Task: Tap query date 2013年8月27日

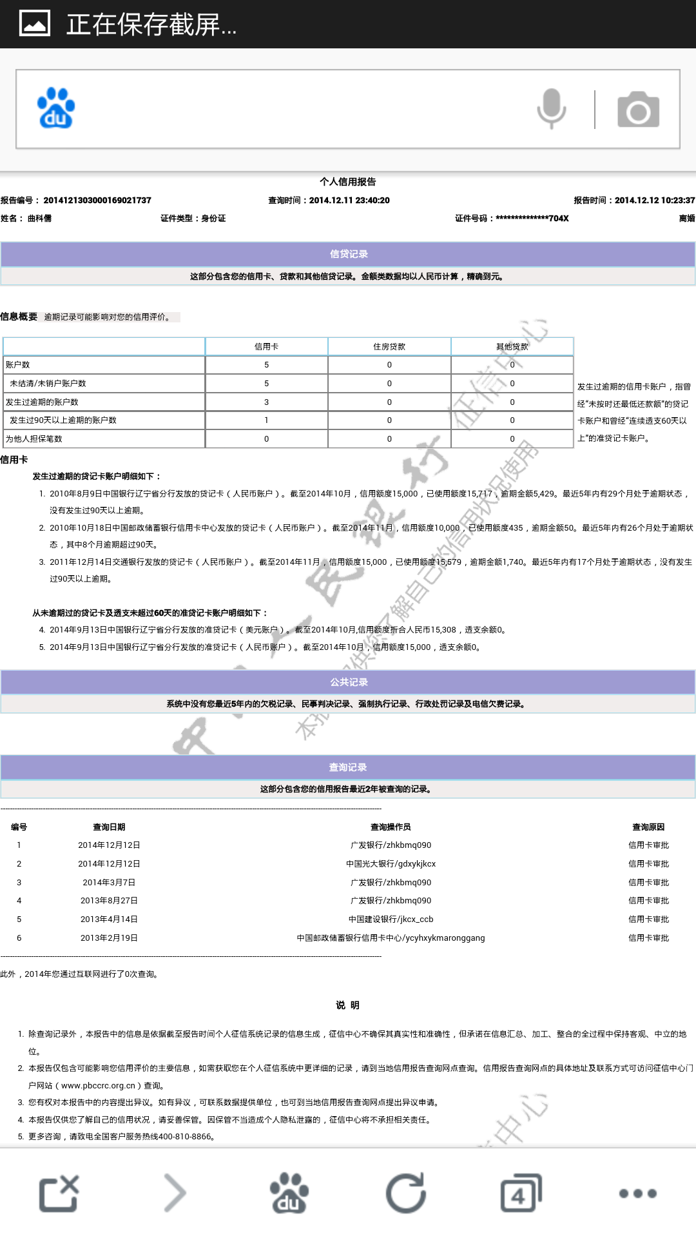Action: [109, 901]
